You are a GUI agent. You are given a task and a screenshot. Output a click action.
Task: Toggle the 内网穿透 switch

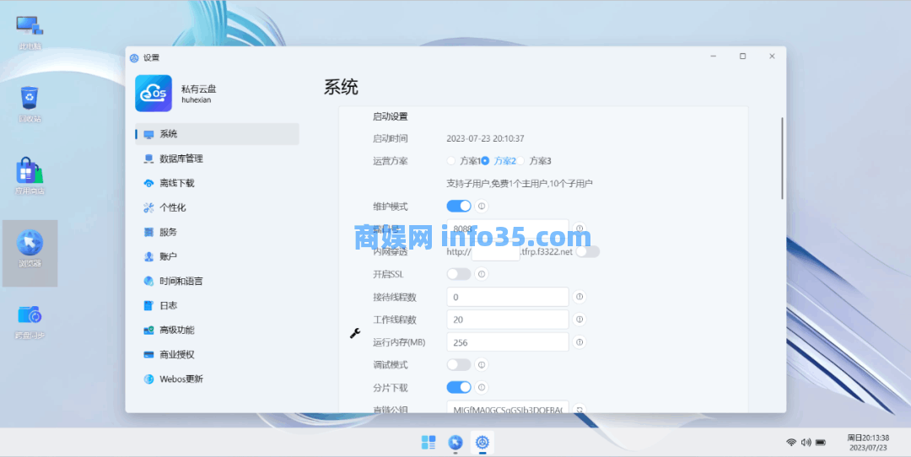[x=587, y=251]
